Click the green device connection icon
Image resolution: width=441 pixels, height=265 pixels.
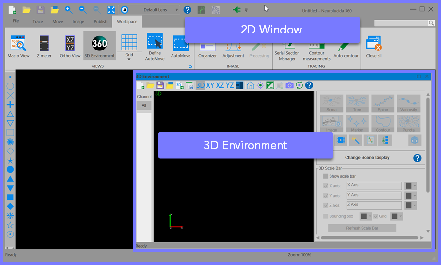(236, 10)
